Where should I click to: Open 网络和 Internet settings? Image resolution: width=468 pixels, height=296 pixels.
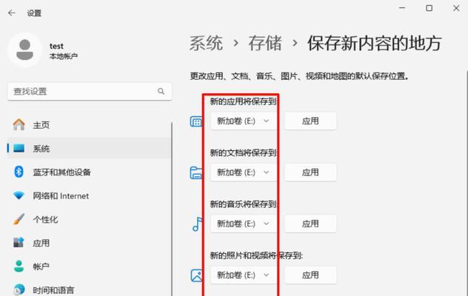[x=61, y=196]
